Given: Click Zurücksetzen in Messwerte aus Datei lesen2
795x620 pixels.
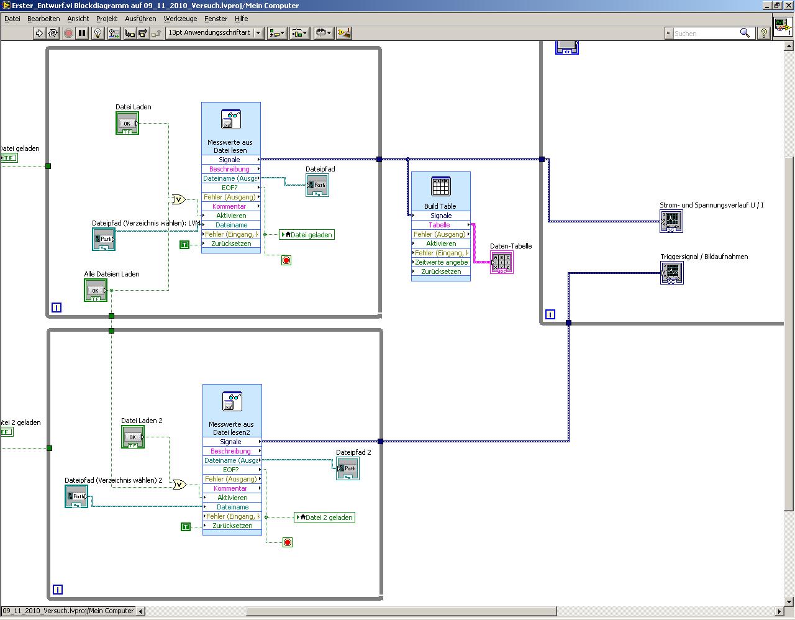Looking at the screenshot, I should (x=232, y=526).
